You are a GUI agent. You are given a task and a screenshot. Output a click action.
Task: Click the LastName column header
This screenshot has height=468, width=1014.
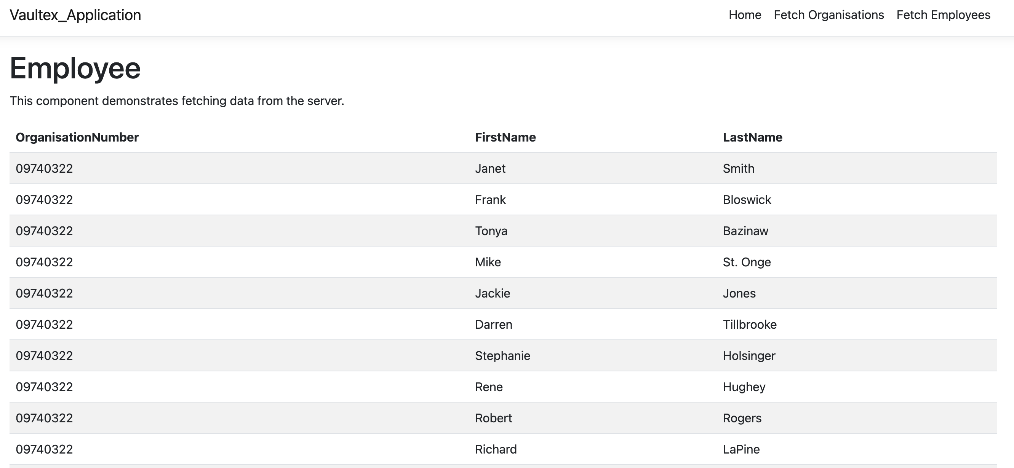pos(752,137)
